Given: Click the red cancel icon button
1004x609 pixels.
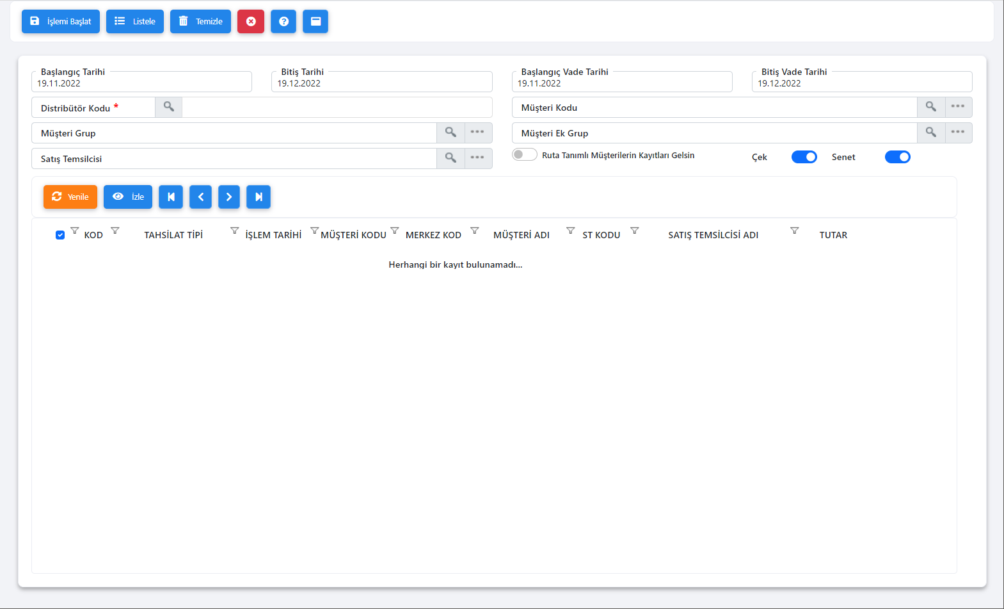Looking at the screenshot, I should 251,22.
